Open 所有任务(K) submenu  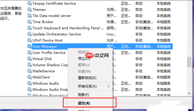(x=87, y=86)
